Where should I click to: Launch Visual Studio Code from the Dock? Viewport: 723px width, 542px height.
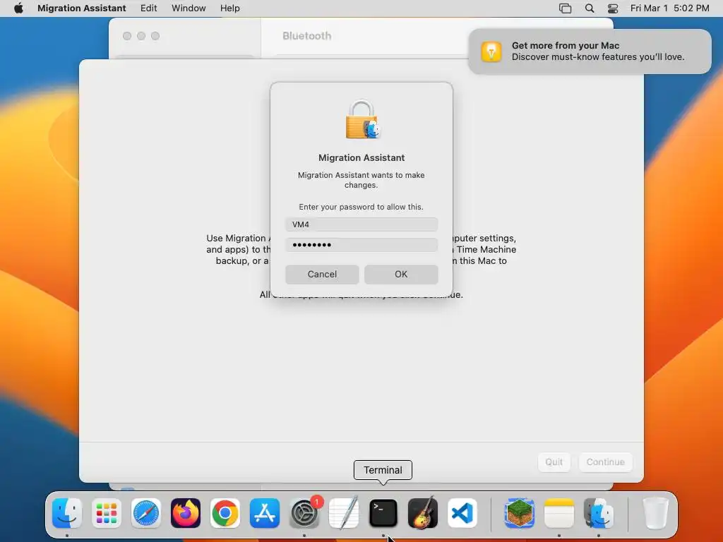[462, 513]
